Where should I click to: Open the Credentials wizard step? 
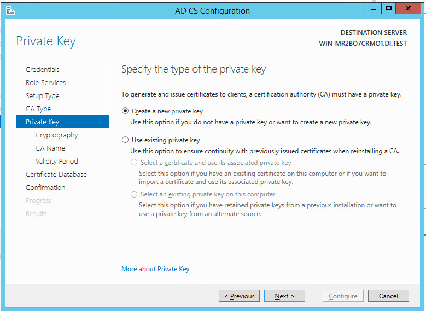tap(43, 70)
